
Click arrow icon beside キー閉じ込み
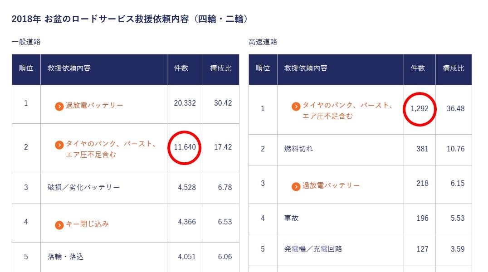tap(59, 225)
